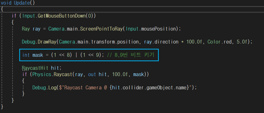Click the '(1 << 8)' bit shift expression

(61, 55)
